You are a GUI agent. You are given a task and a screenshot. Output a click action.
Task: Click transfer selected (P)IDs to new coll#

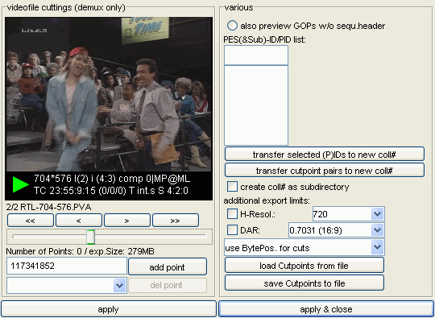pyautogui.click(x=325, y=154)
